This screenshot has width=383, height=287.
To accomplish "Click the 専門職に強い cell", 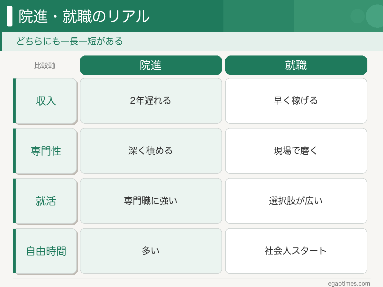I will (151, 201).
